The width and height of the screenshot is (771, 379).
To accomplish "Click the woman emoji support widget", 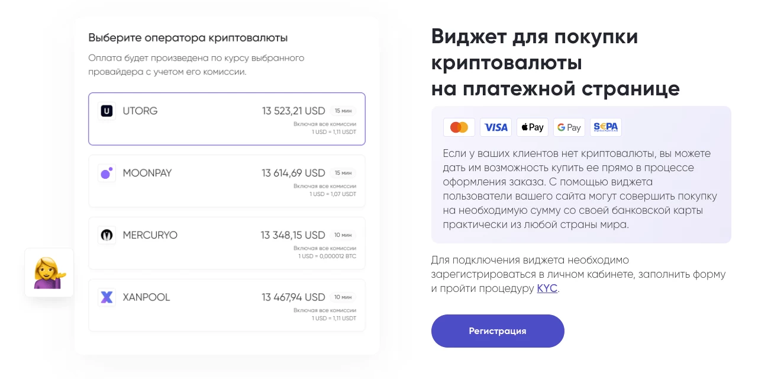I will (x=49, y=272).
